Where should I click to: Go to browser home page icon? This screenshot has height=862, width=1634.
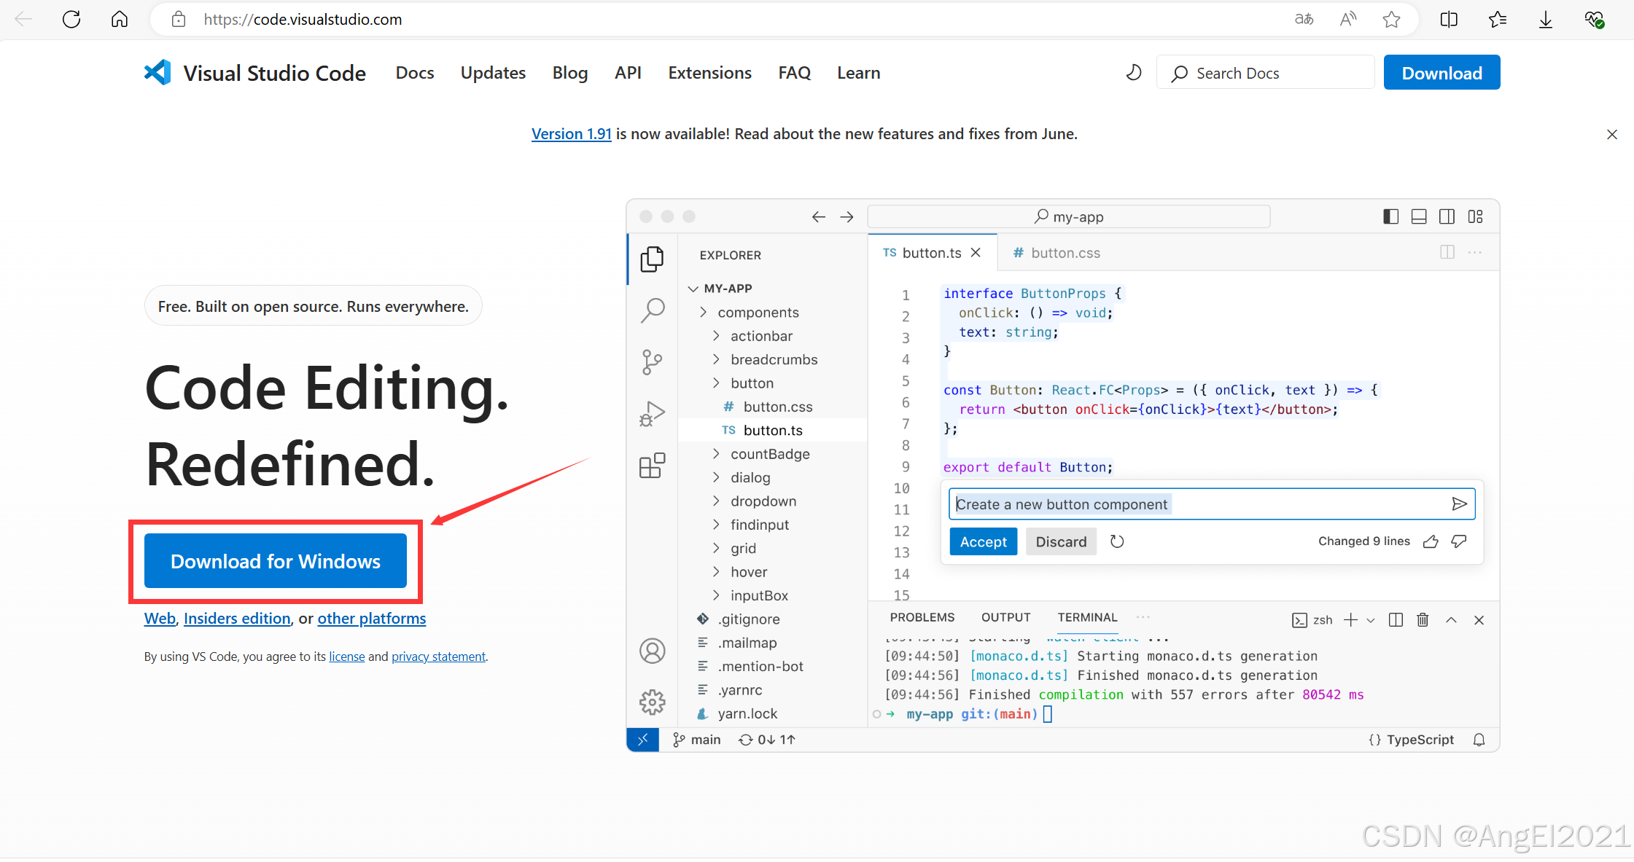coord(120,20)
